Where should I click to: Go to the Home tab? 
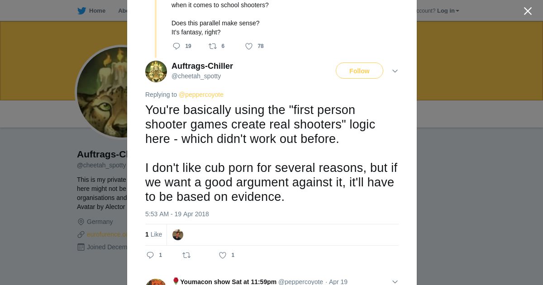pyautogui.click(x=97, y=11)
